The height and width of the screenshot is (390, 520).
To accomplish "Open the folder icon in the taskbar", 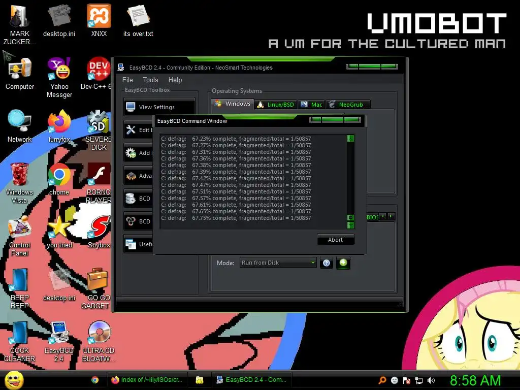I will pos(199,380).
